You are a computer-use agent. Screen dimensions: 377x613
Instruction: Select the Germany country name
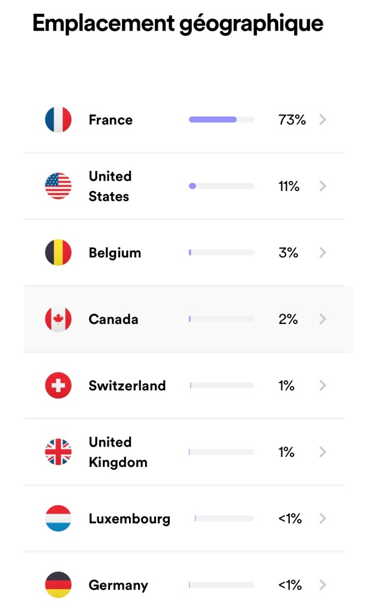(x=118, y=585)
